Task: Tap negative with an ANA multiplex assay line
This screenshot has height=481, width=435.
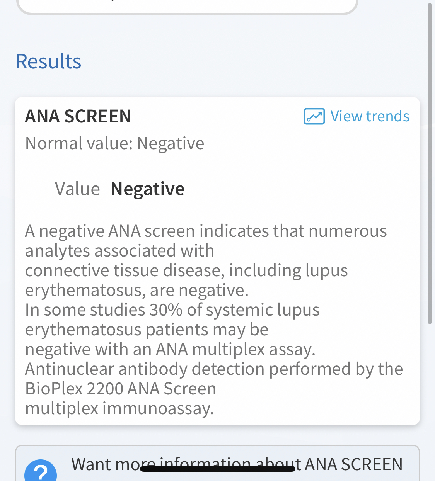Action: [170, 349]
